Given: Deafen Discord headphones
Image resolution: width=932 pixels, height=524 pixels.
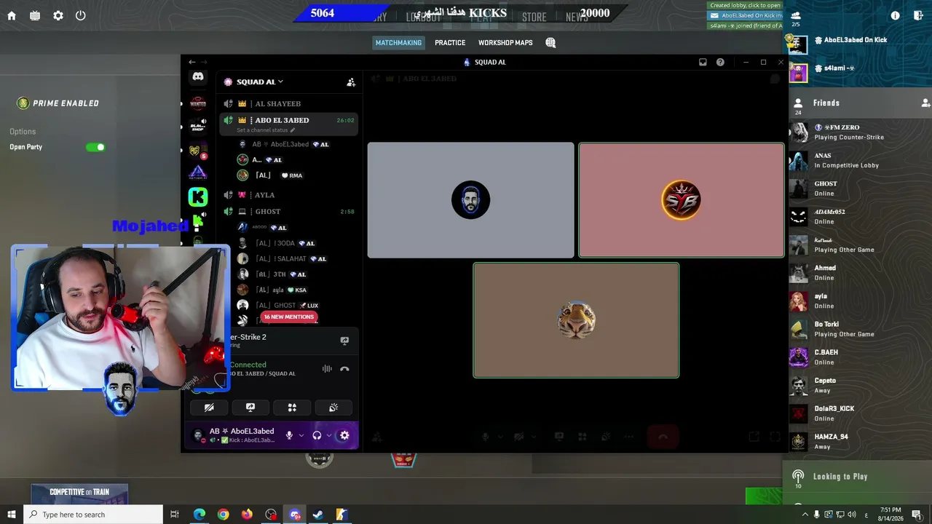Looking at the screenshot, I should (317, 435).
